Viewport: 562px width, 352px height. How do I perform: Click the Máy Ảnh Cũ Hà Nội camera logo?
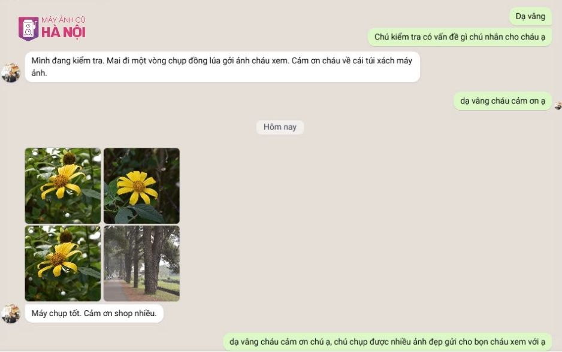pyautogui.click(x=28, y=28)
